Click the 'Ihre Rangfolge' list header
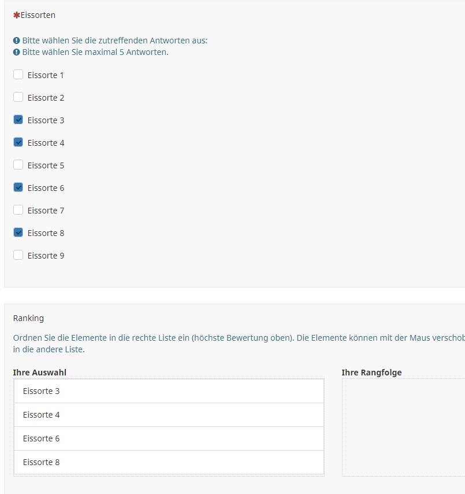 (x=371, y=373)
